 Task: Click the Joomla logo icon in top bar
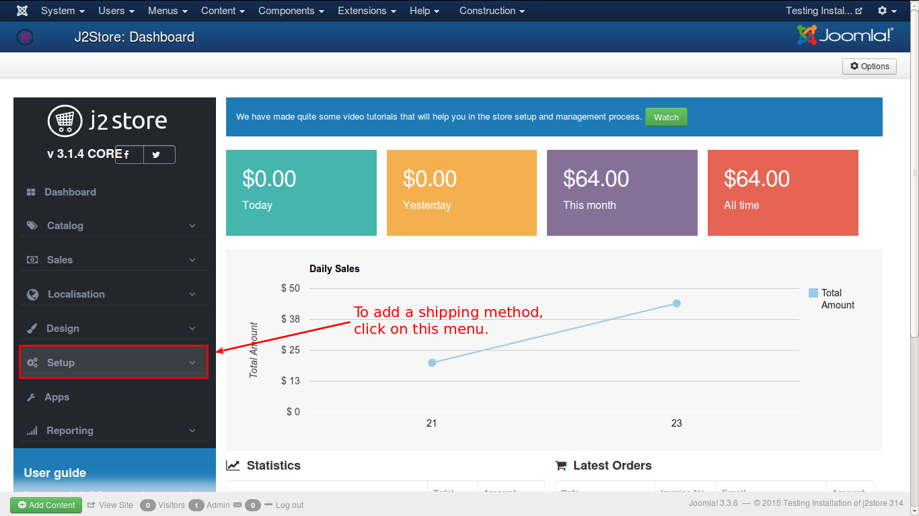point(22,11)
